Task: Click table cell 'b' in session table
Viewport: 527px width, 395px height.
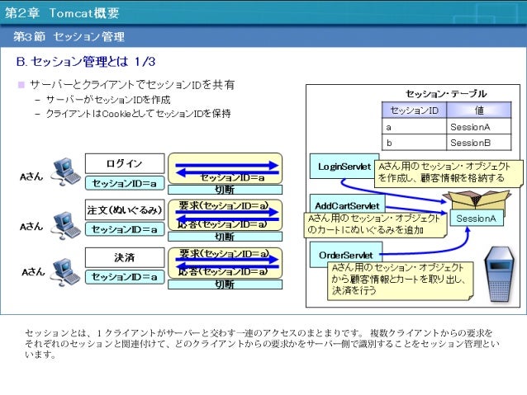Action: 414,143
